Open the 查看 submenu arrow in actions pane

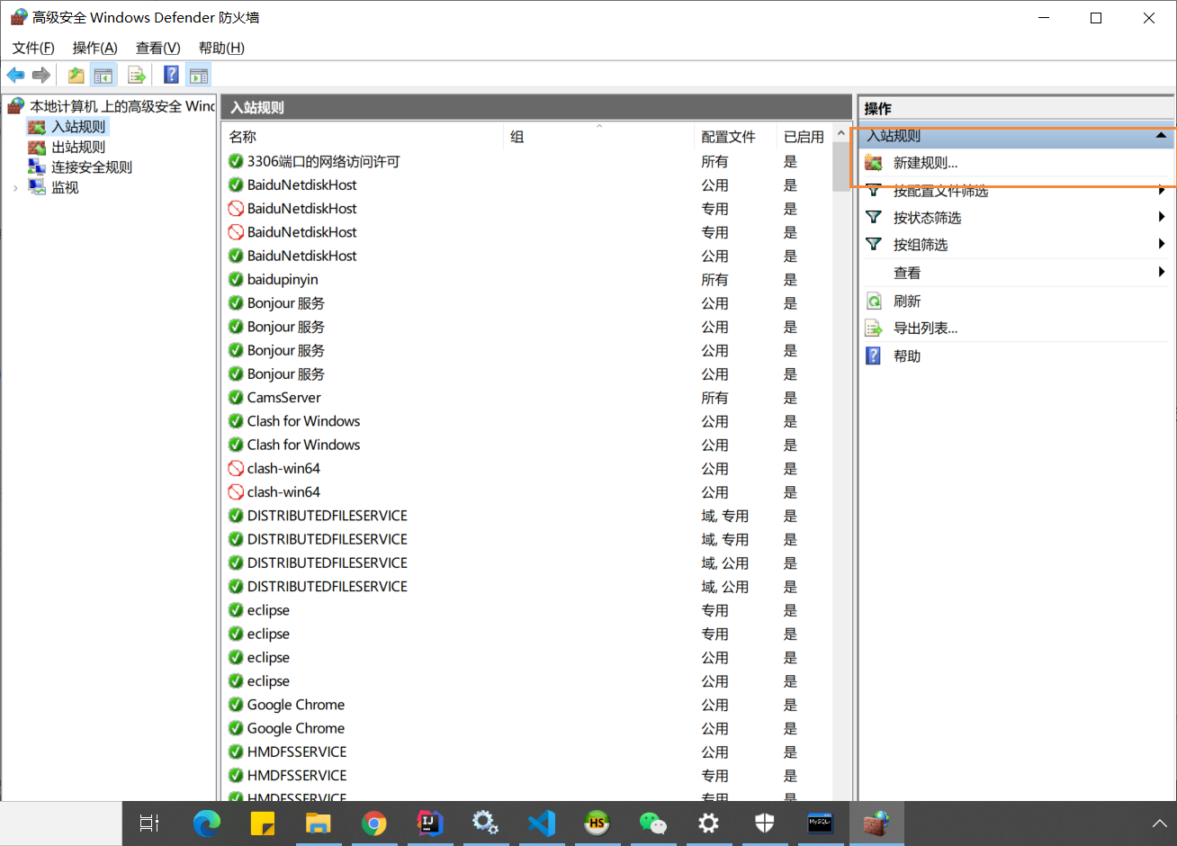coord(1162,272)
